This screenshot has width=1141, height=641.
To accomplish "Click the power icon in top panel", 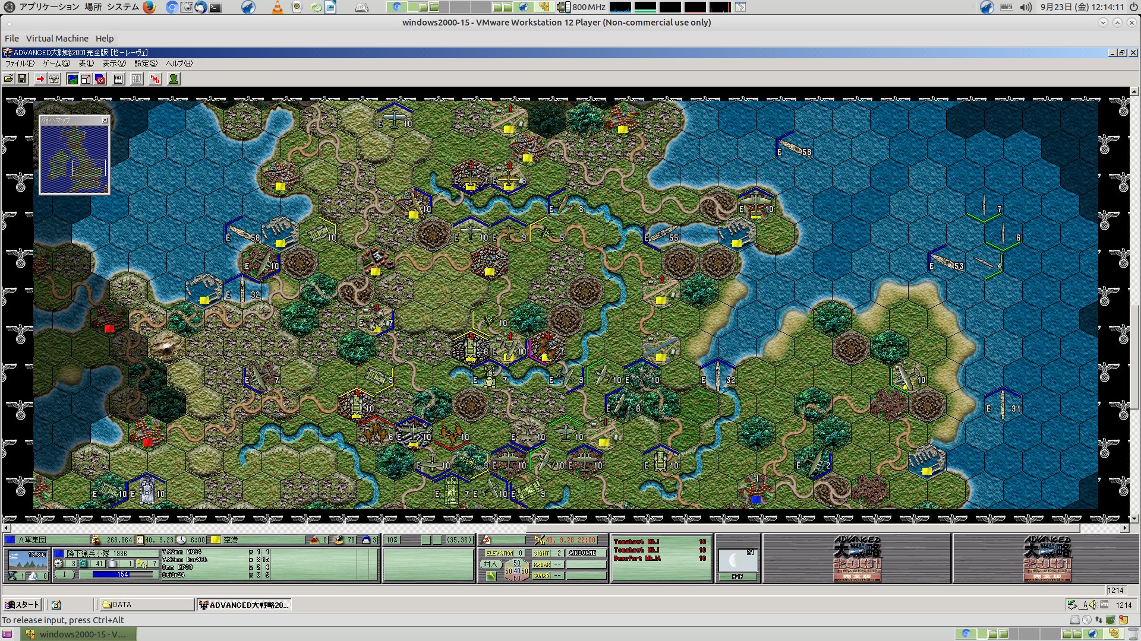I will coord(1133,7).
